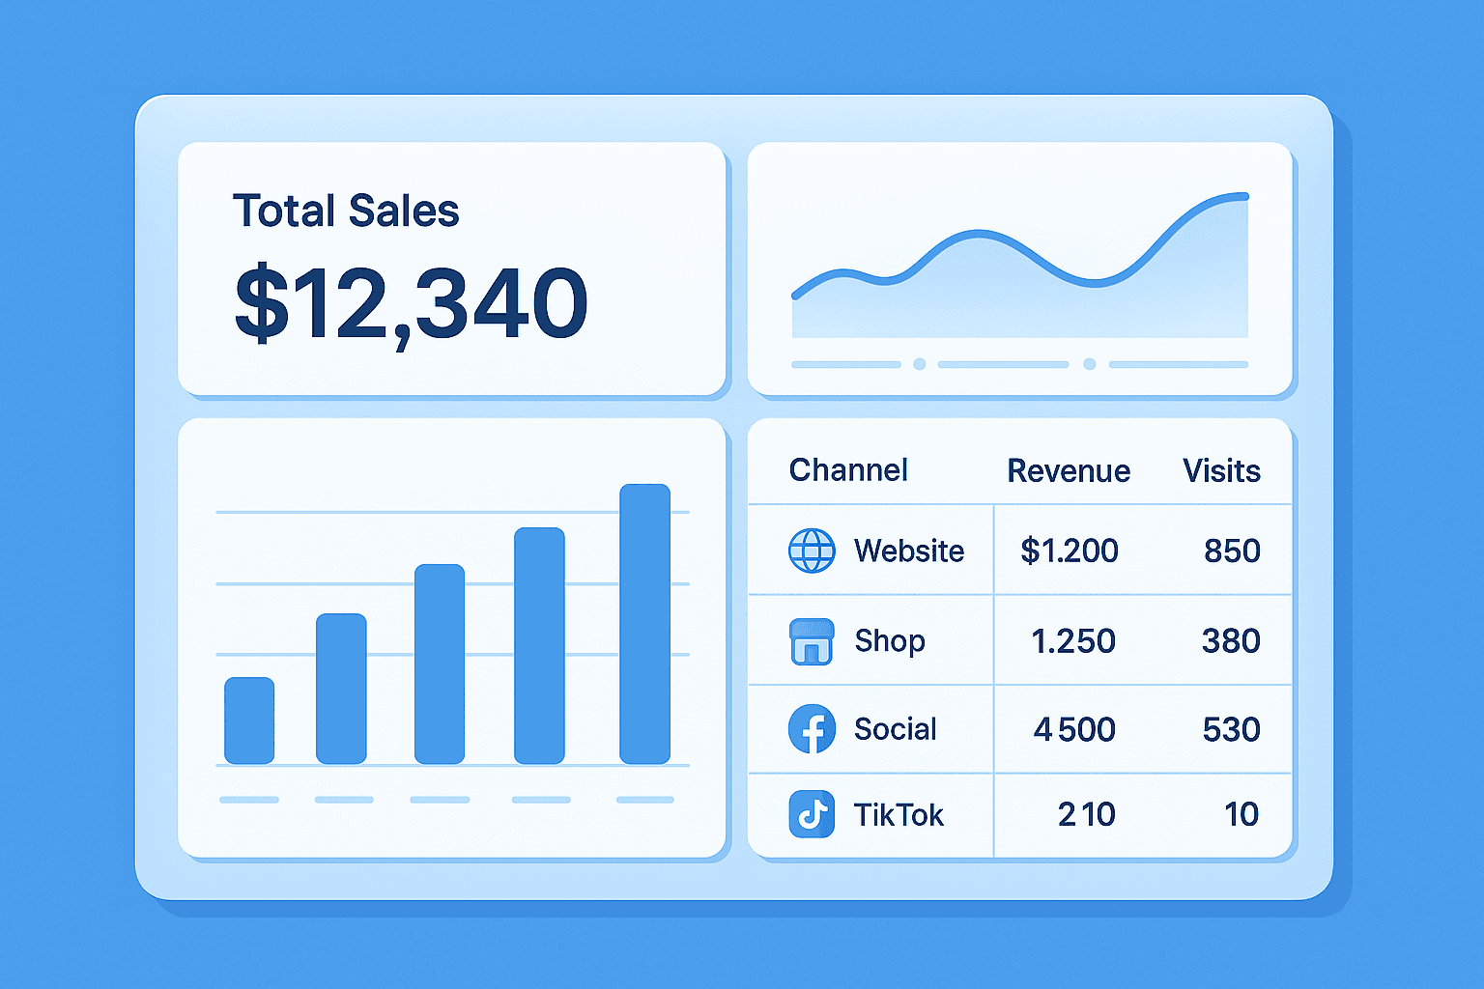Click the Shop visits value 380
The height and width of the screenshot is (989, 1484).
point(1230,641)
